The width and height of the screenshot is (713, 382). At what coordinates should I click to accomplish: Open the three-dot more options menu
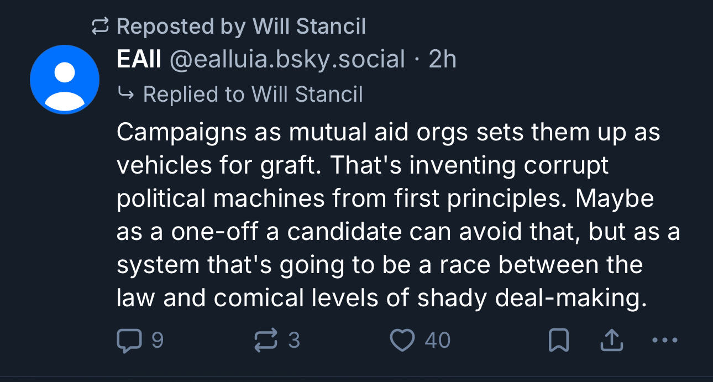664,341
